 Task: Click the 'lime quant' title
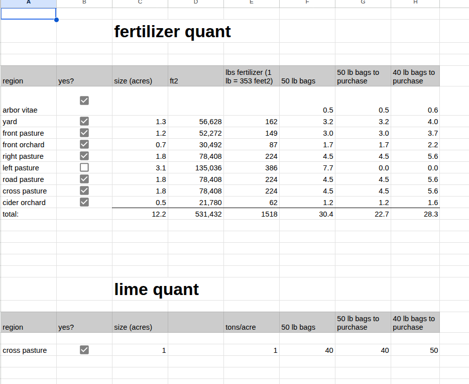(x=157, y=290)
